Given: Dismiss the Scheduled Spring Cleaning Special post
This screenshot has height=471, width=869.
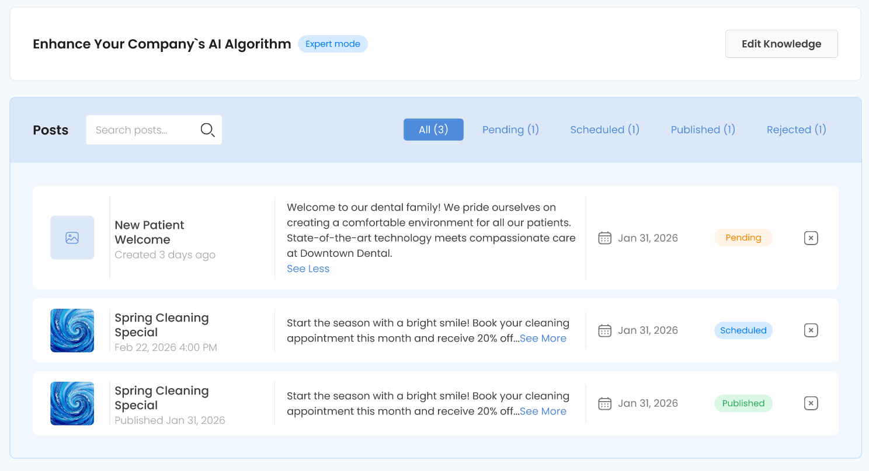Looking at the screenshot, I should click(x=811, y=330).
